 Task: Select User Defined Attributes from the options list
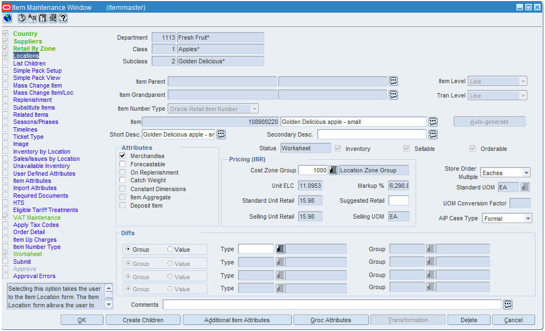[44, 173]
